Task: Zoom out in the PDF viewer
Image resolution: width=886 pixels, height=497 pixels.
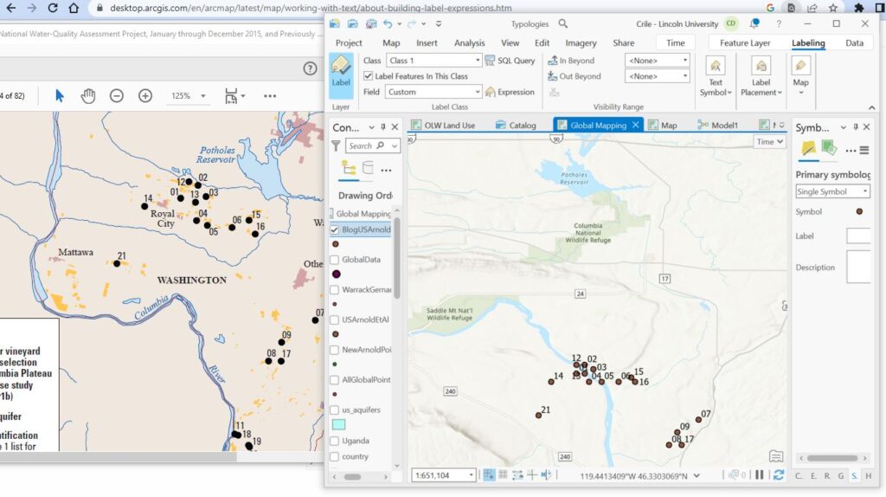Action: pyautogui.click(x=117, y=96)
